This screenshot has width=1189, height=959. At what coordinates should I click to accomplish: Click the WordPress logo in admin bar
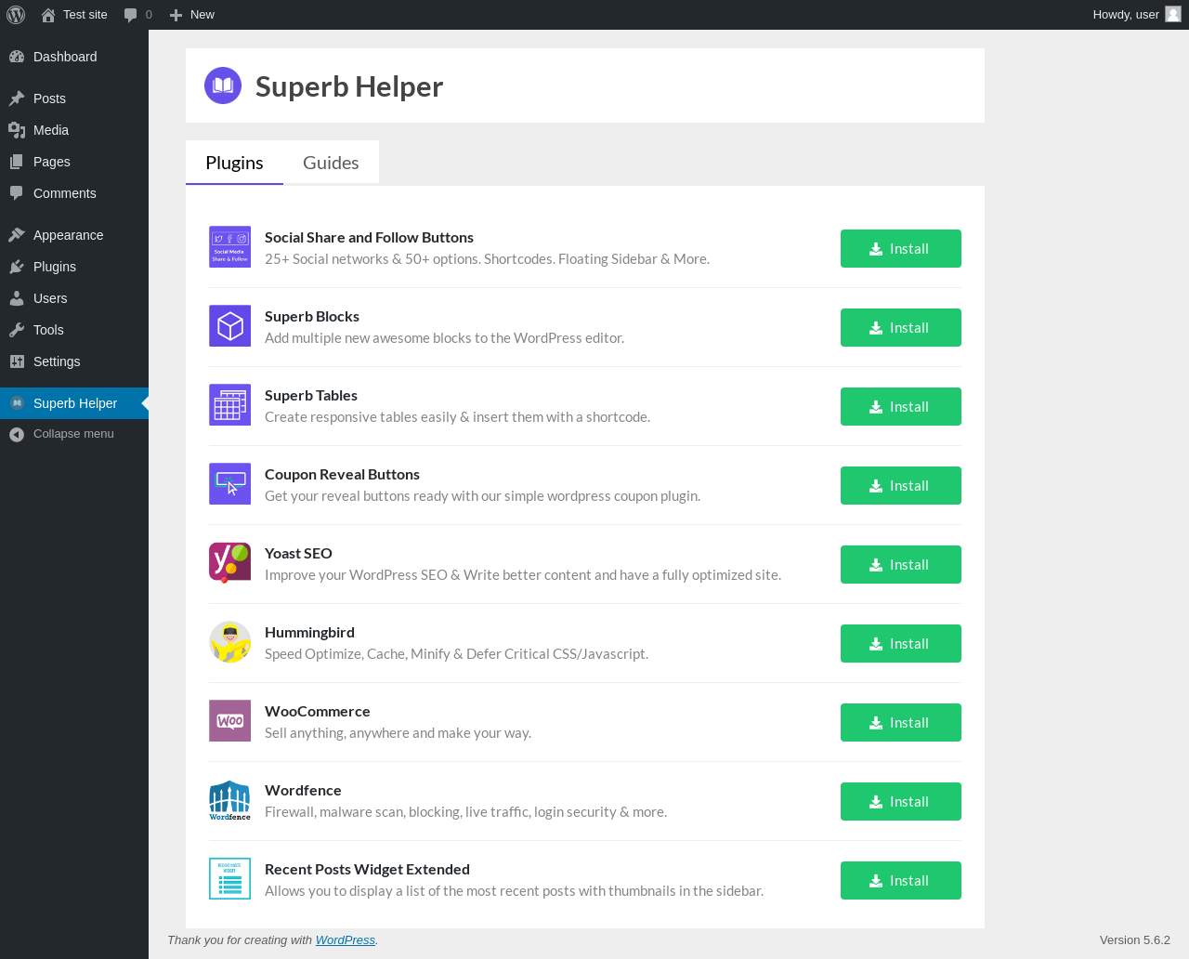pyautogui.click(x=16, y=15)
